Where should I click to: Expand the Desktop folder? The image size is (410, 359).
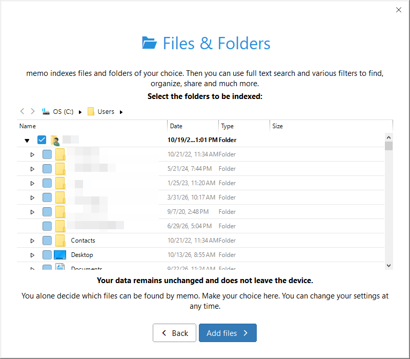click(x=32, y=255)
